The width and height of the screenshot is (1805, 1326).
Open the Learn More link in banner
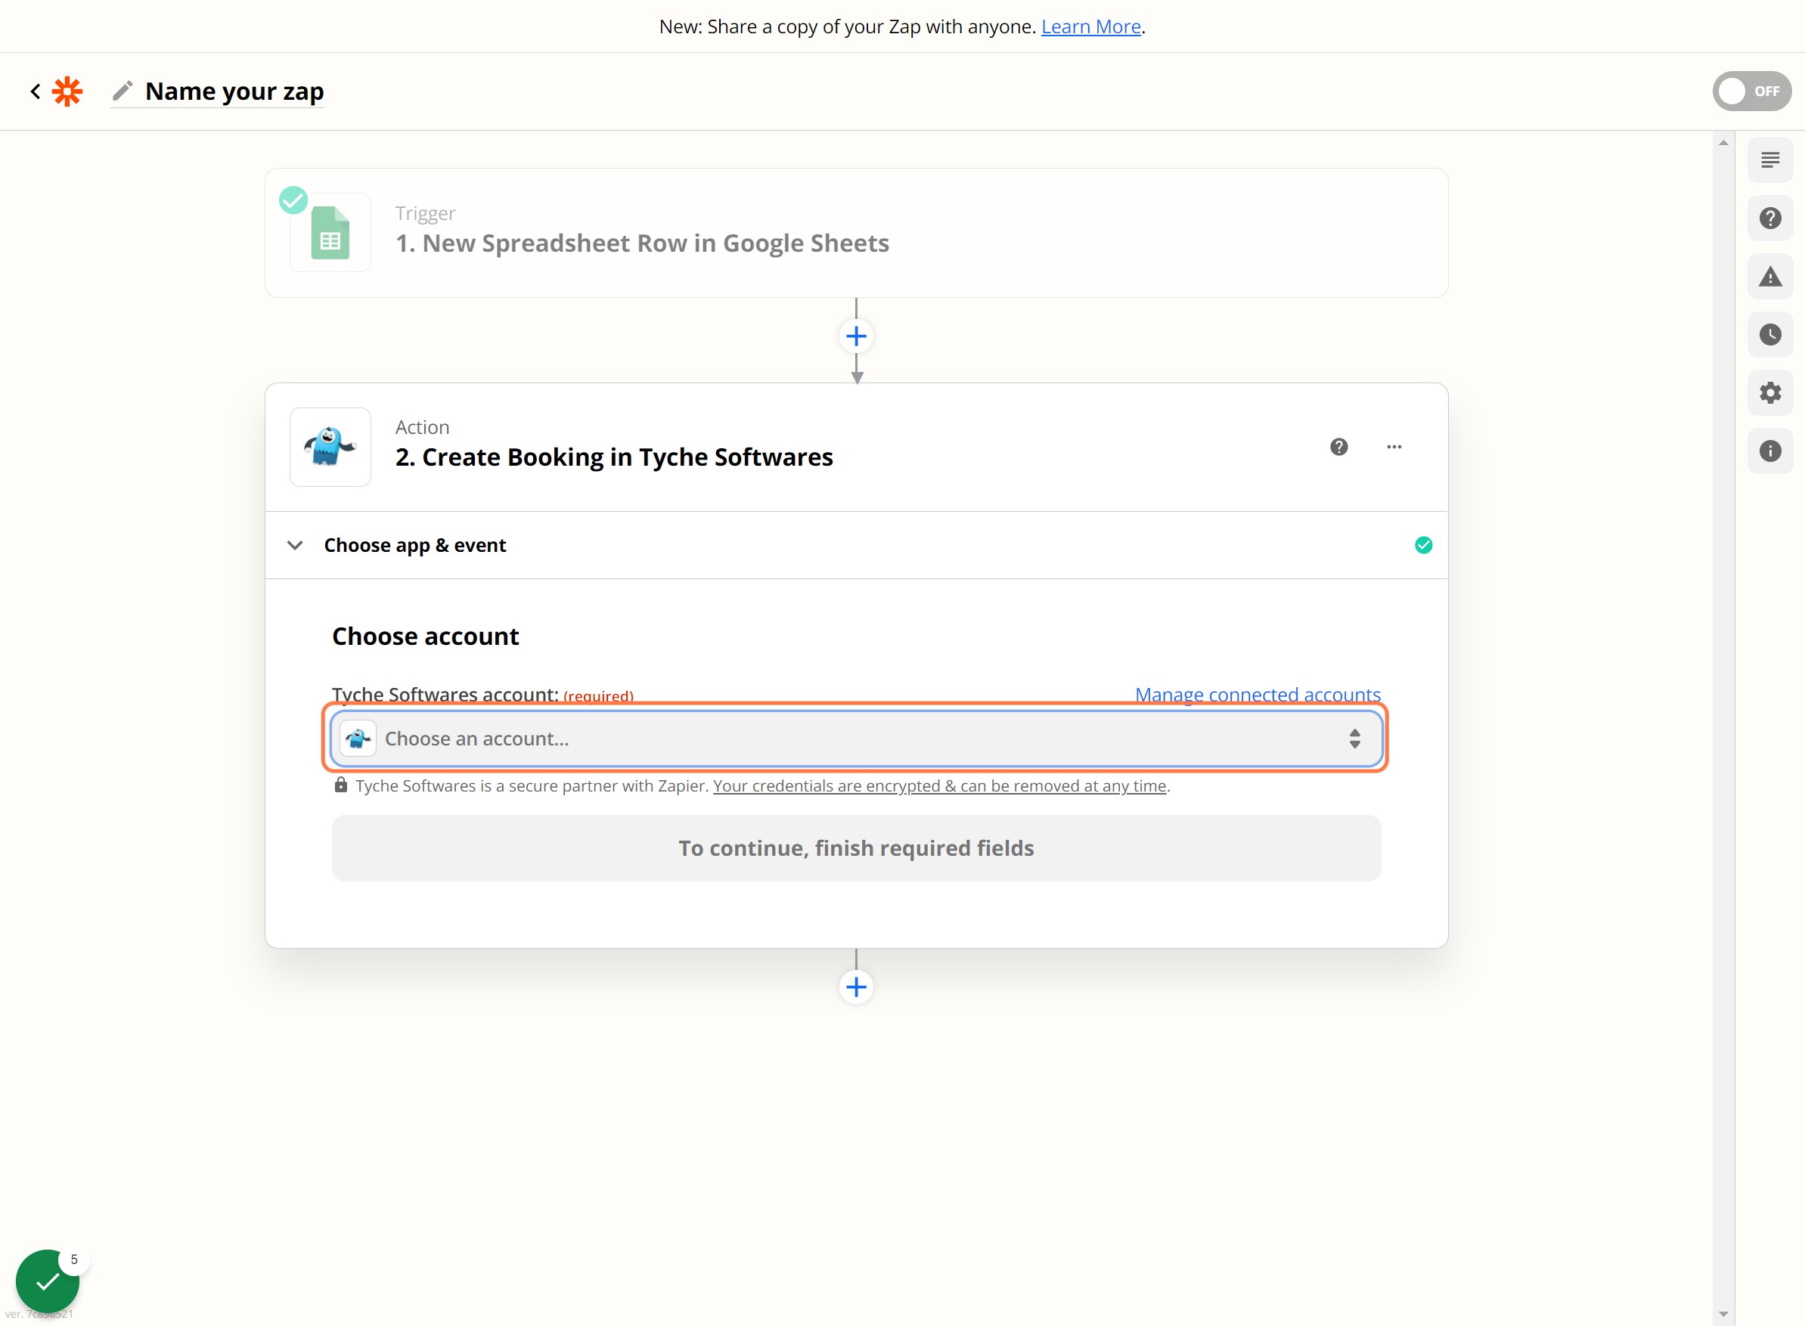1090,26
